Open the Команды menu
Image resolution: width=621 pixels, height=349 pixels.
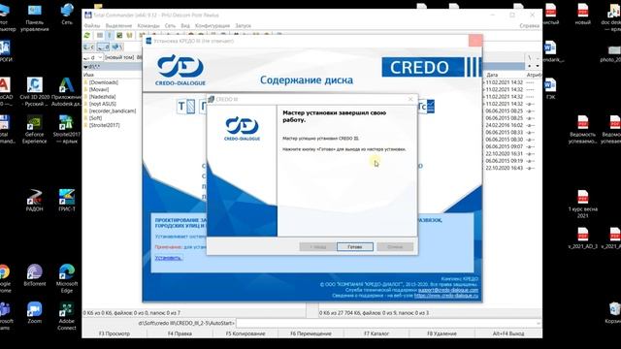(148, 26)
